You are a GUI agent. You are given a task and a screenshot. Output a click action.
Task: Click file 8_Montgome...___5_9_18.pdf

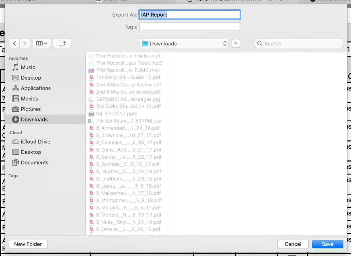tap(127, 201)
